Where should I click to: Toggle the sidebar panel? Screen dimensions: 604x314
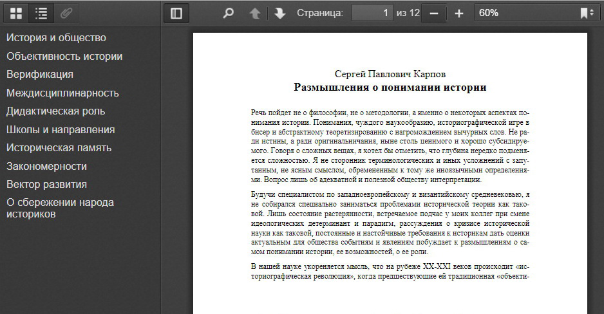pos(176,14)
